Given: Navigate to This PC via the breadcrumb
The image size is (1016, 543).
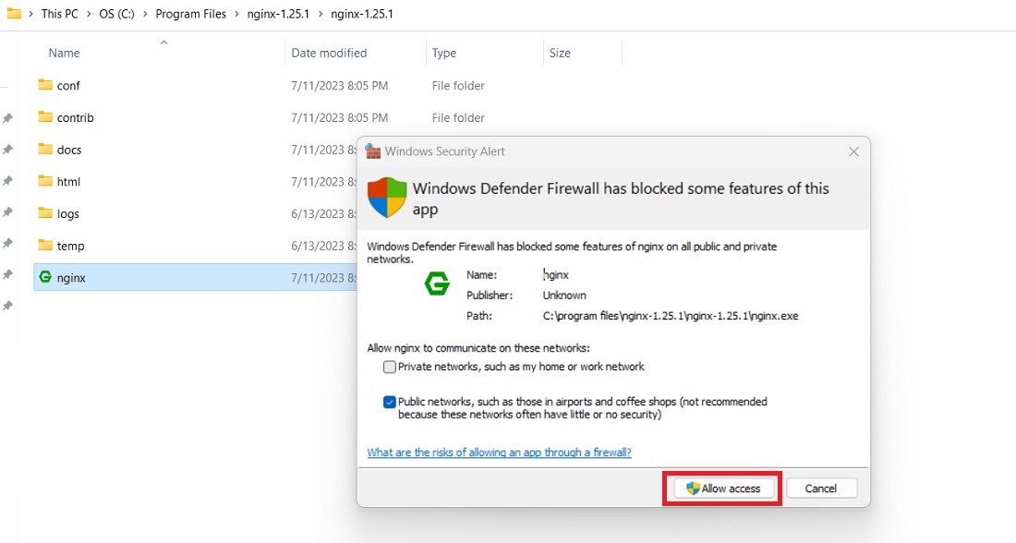Looking at the screenshot, I should tap(59, 13).
